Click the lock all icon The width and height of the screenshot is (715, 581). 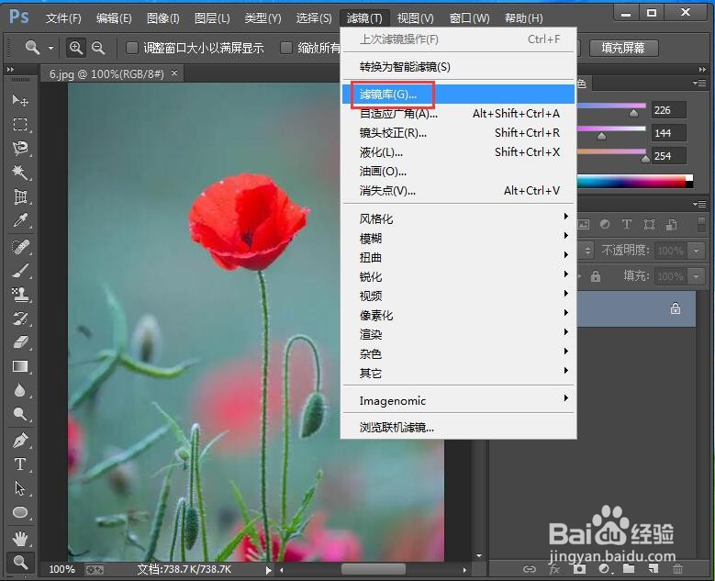(x=596, y=276)
